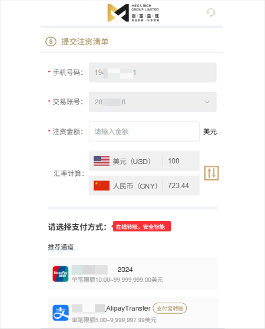
Task: Select the Alipay logo icon
Action: pyautogui.click(x=60, y=313)
